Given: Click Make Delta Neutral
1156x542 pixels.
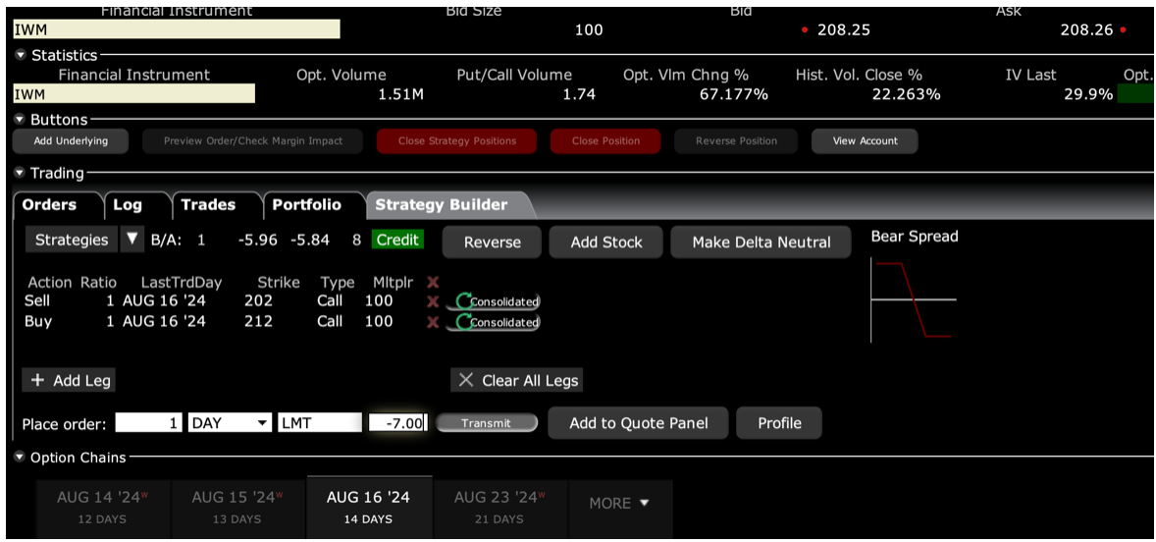Looking at the screenshot, I should (761, 243).
